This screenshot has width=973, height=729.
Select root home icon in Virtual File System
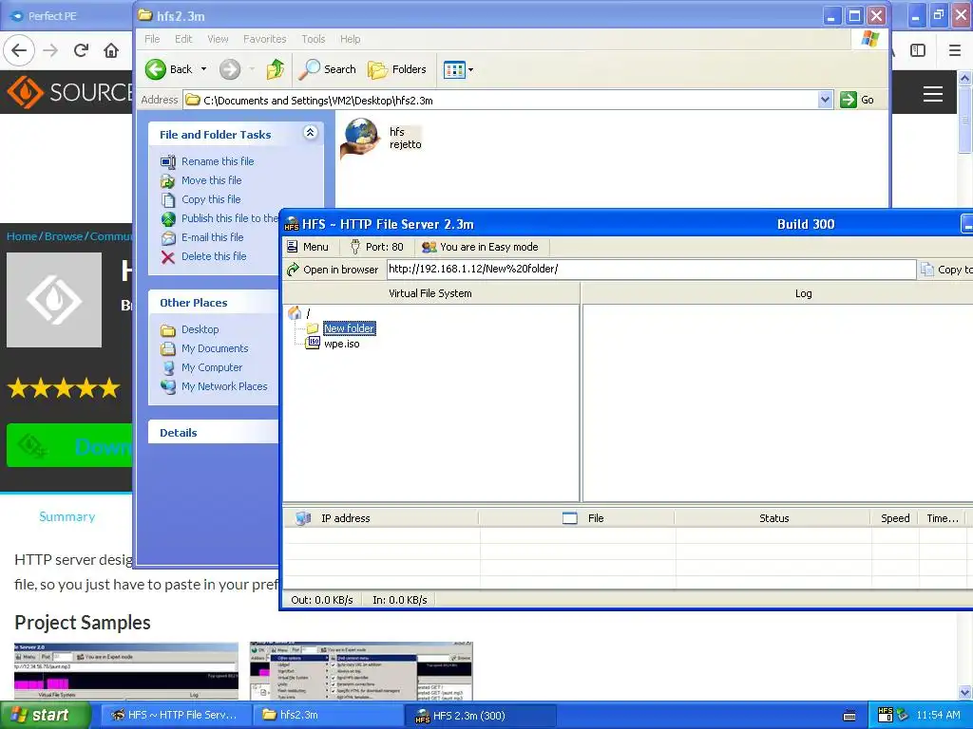pos(295,313)
